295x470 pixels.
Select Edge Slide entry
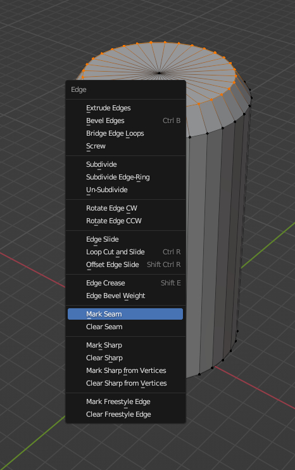(x=125, y=239)
